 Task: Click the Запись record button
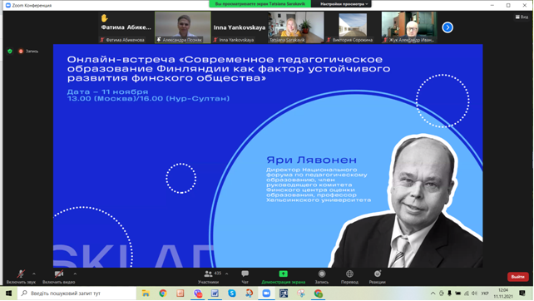(322, 277)
